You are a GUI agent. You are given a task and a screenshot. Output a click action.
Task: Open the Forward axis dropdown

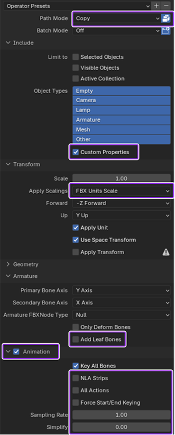point(121,203)
